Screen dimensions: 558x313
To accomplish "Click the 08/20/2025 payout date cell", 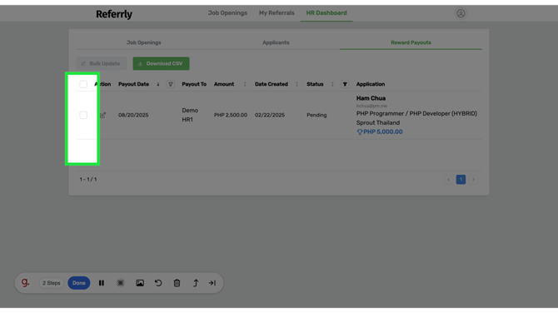I will pos(133,115).
